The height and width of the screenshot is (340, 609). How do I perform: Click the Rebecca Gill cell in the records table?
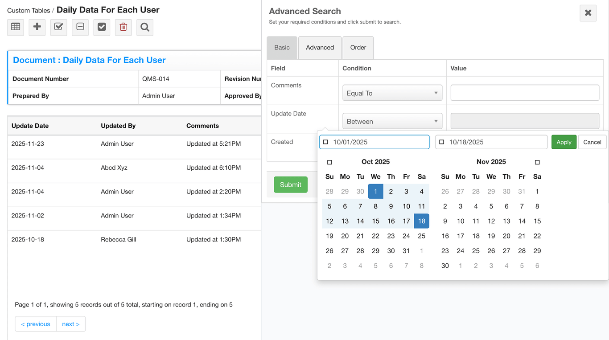pyautogui.click(x=119, y=240)
